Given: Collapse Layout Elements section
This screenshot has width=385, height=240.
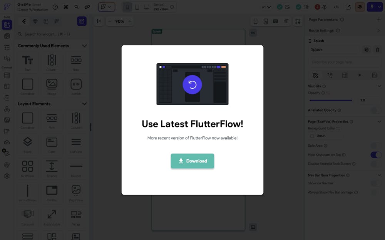Looking at the screenshot, I should 84,104.
